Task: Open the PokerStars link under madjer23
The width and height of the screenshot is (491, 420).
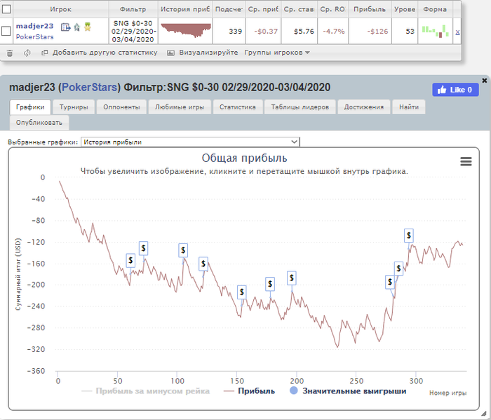Action: (35, 37)
